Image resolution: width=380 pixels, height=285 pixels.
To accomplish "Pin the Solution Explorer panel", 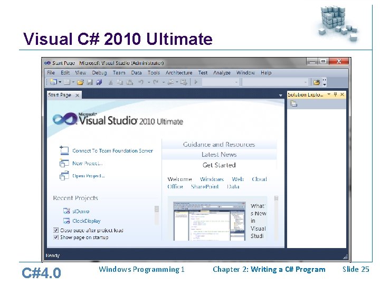I will 336,94.
